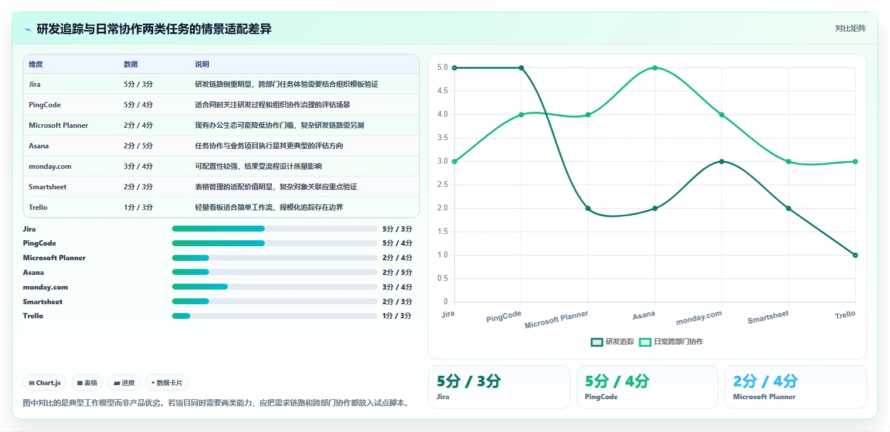Click 轻量看板适合简单工作流 description for Trello

click(269, 208)
